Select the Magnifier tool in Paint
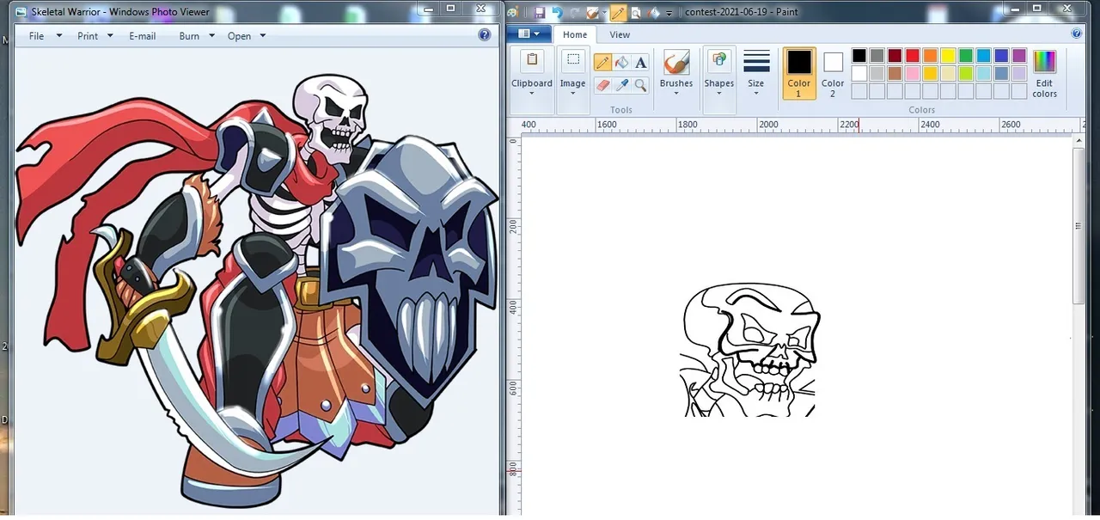Viewport: 1100px width, 520px height. (640, 84)
